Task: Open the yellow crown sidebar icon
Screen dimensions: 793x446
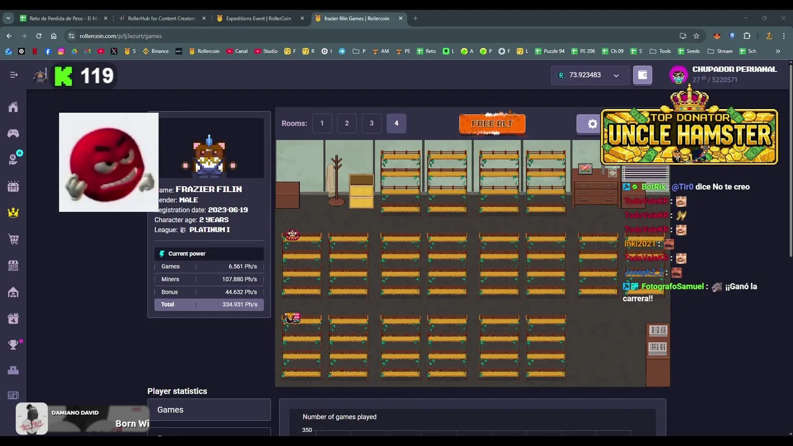Action: (x=13, y=212)
